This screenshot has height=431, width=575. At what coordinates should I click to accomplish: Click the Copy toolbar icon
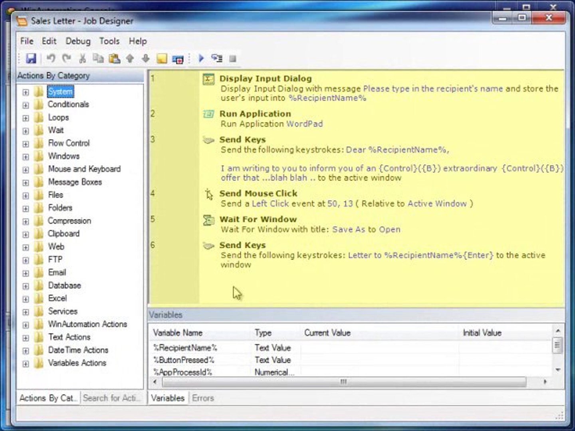[x=98, y=59]
